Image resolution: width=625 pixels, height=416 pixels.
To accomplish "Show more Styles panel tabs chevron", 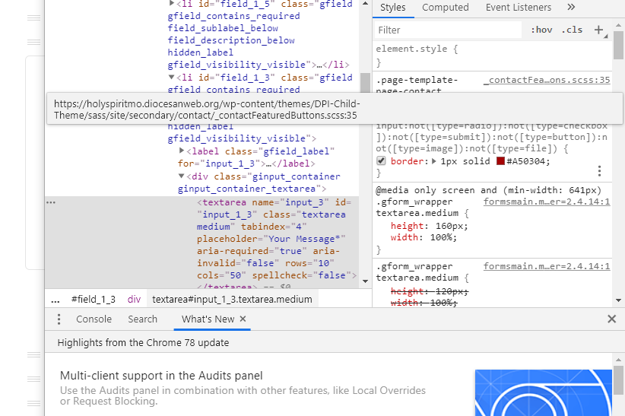I will coord(571,8).
